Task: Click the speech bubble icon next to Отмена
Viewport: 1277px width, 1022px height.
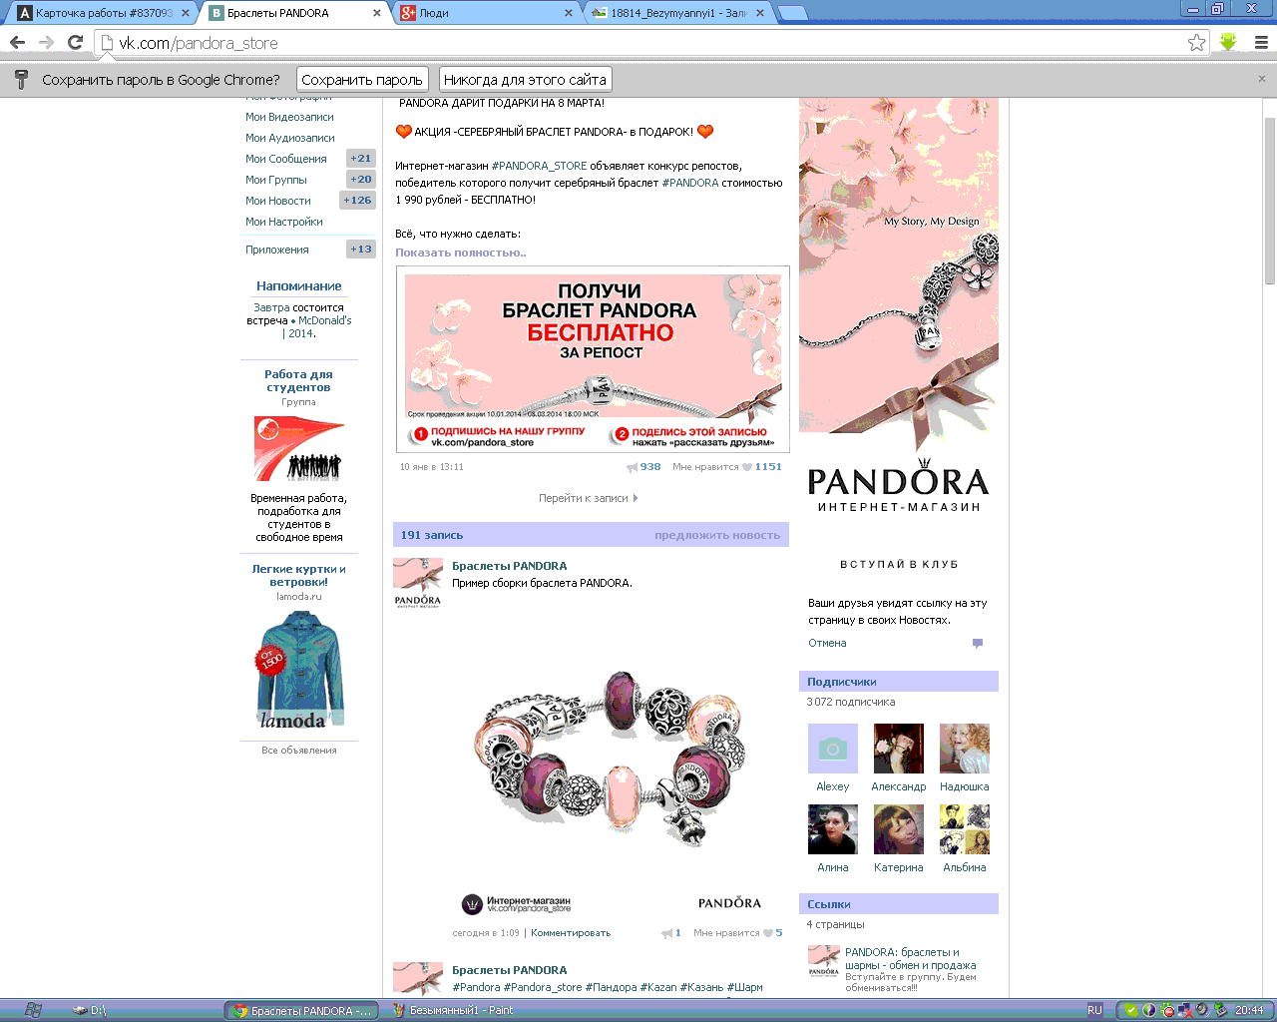Action: tap(978, 644)
